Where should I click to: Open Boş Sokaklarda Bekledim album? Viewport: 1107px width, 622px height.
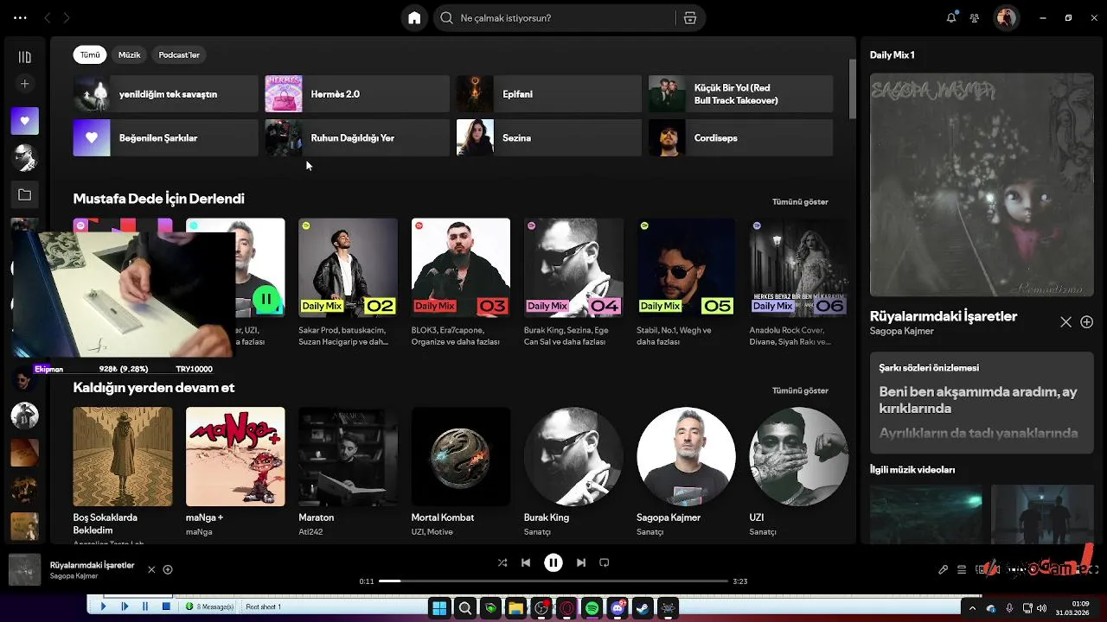pyautogui.click(x=123, y=456)
